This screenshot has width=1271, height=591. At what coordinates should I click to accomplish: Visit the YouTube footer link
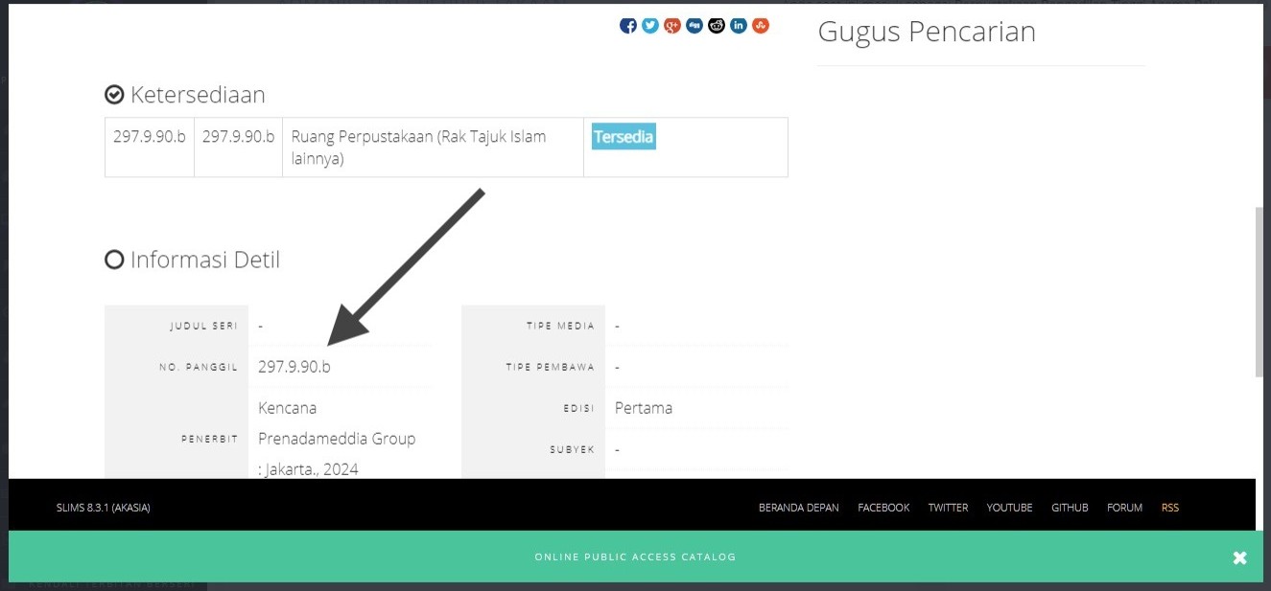coord(1010,508)
